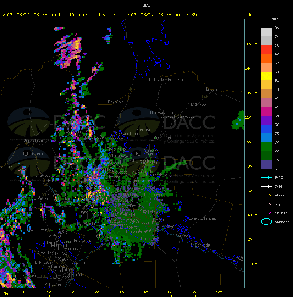
Task: Click the 70 dBZ grey legend swatch
Action: [266, 41]
